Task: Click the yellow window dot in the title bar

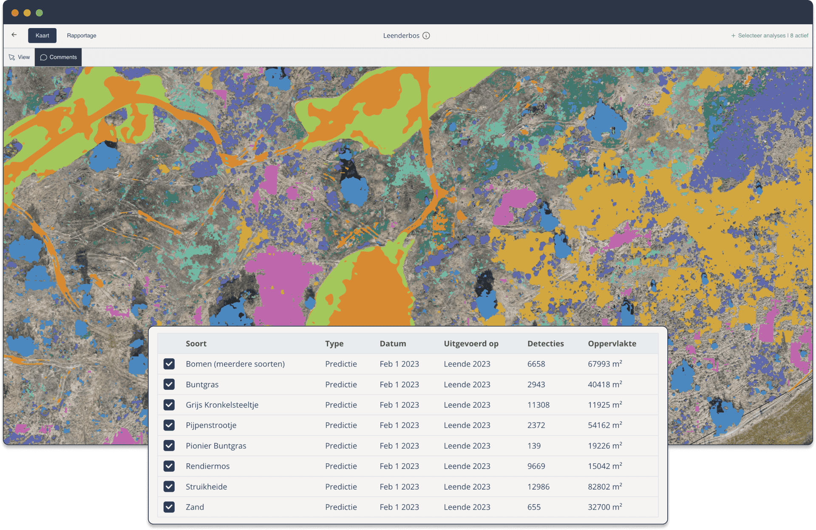Action: pos(27,13)
